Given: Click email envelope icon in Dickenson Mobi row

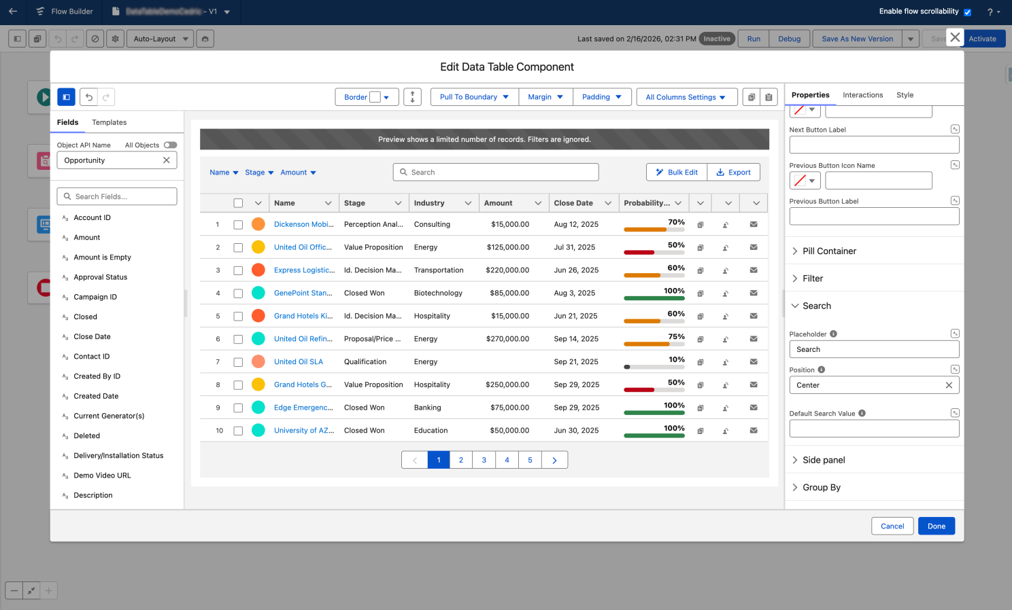Looking at the screenshot, I should 754,224.
